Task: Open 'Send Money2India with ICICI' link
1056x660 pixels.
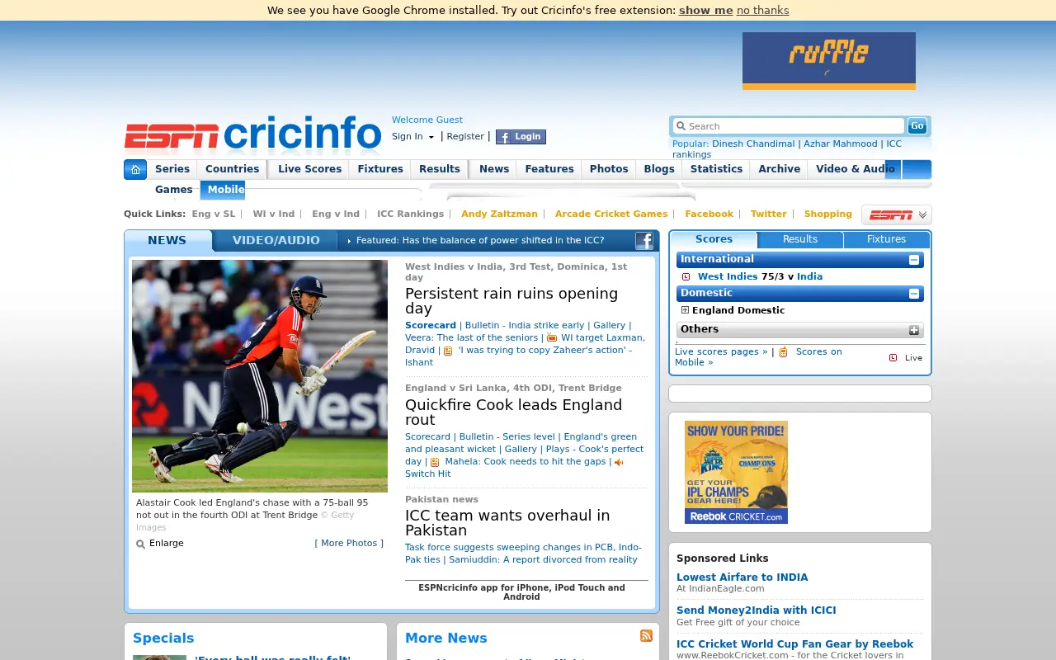Action: [756, 610]
